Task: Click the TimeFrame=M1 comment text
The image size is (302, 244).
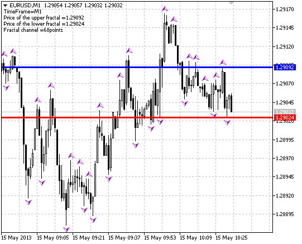Action: click(23, 12)
